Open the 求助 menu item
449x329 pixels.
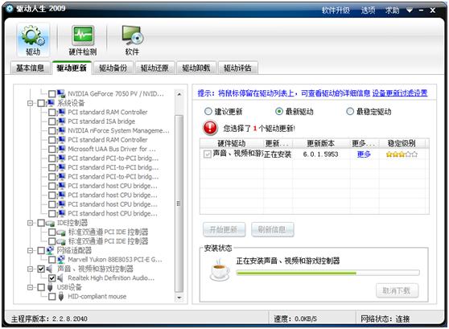(x=393, y=10)
